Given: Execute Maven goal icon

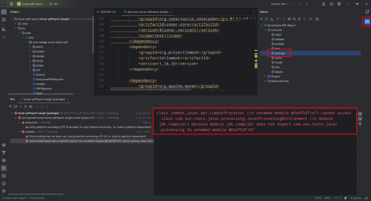Looking at the screenshot, I should [289, 19].
